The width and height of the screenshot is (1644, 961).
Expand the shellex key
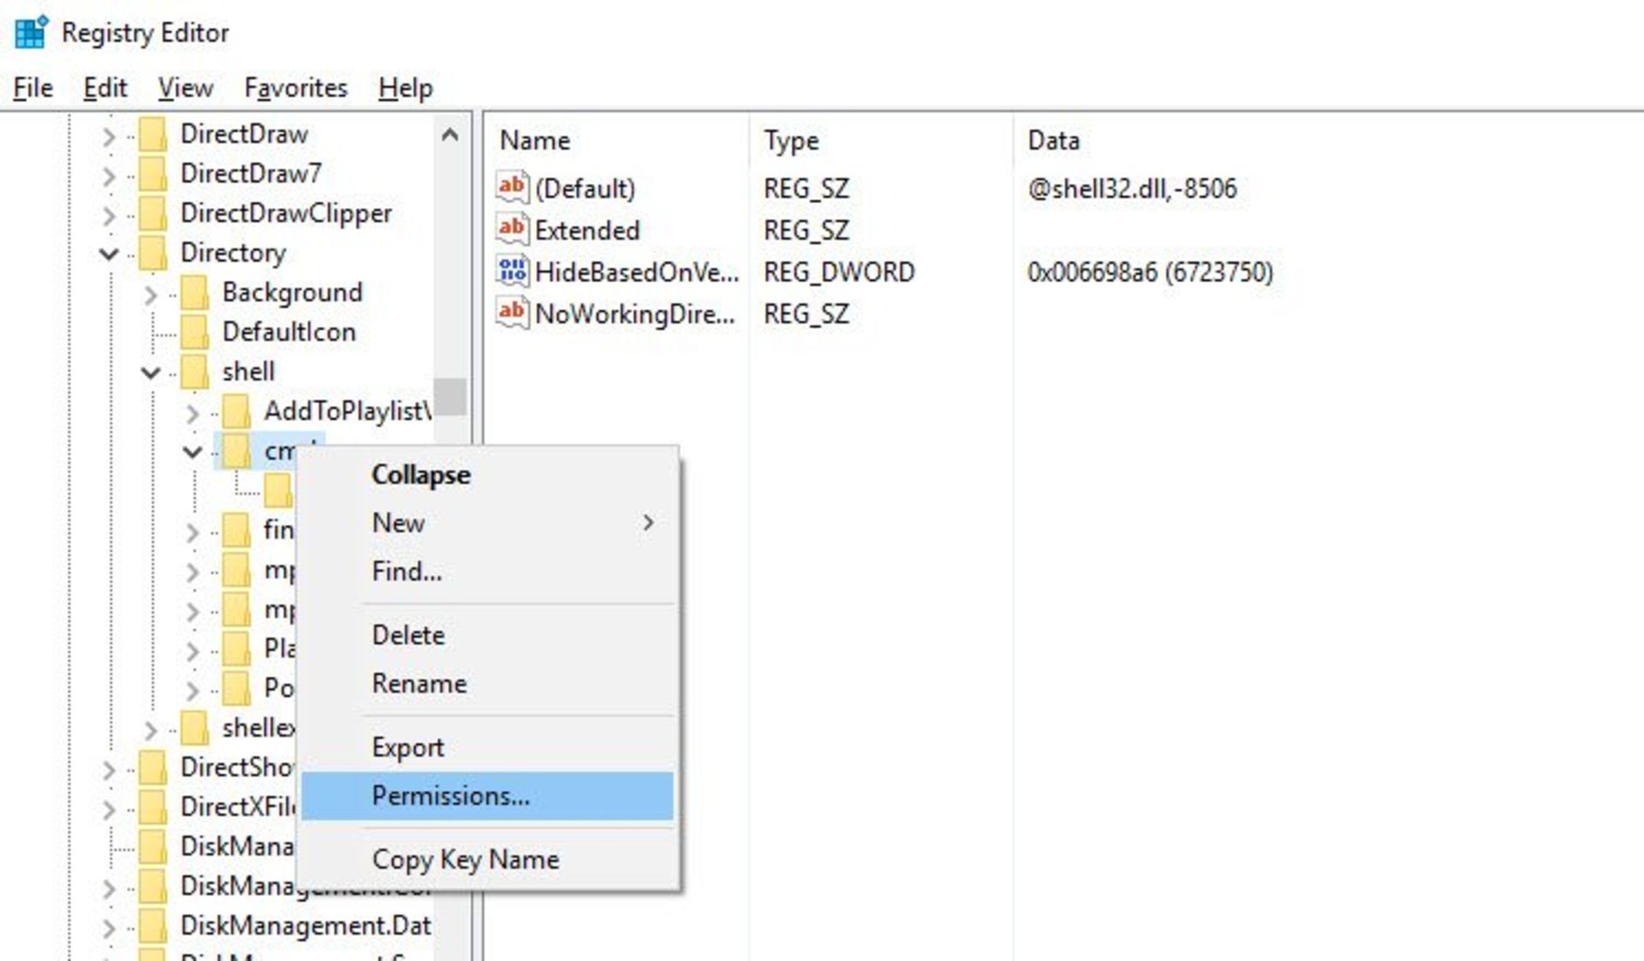pyautogui.click(x=151, y=729)
